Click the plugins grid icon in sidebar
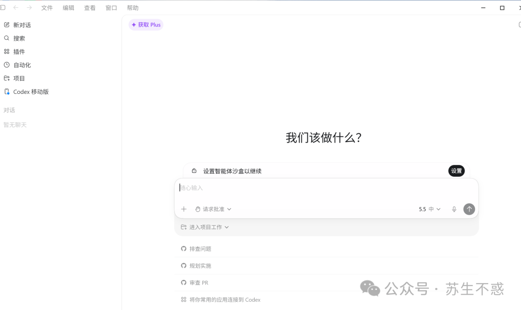The image size is (521, 310). click(x=7, y=52)
